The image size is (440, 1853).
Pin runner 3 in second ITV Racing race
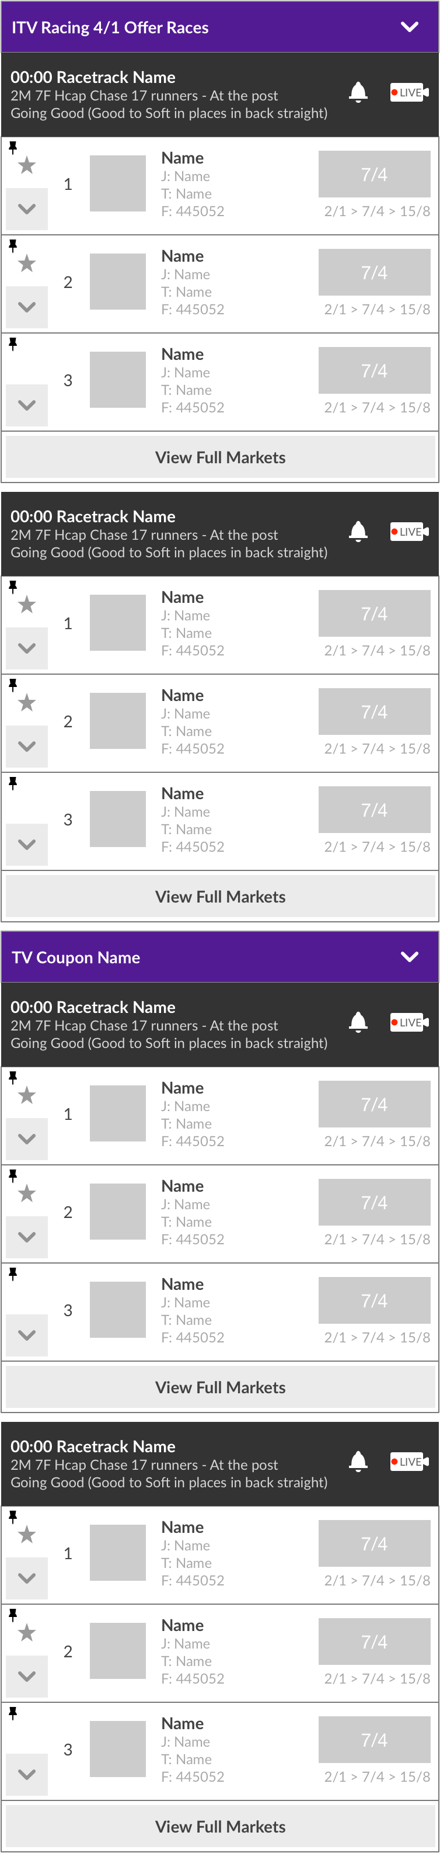tap(13, 783)
